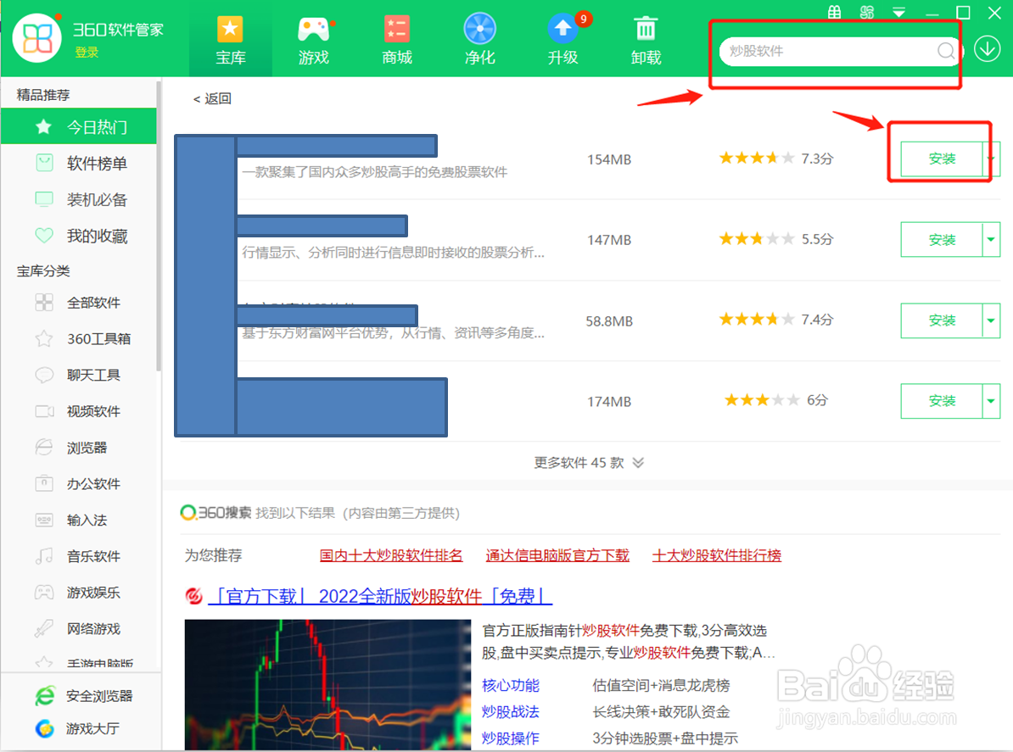Open link 通达信电脑版官方下载
Screen dimensions: 1013x752
(557, 555)
